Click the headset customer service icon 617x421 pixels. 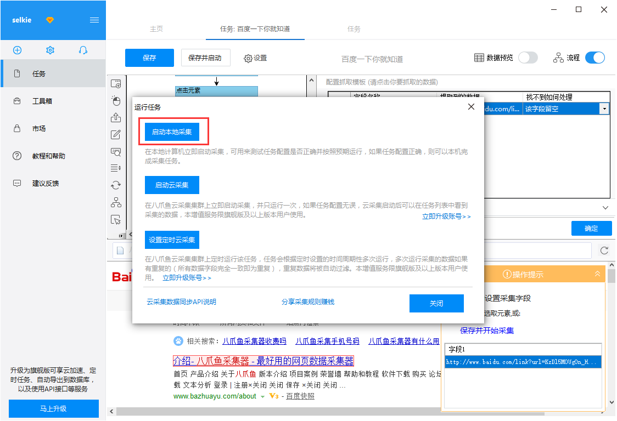(83, 50)
